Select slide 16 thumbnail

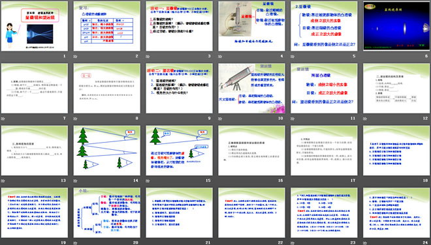(x=251, y=151)
